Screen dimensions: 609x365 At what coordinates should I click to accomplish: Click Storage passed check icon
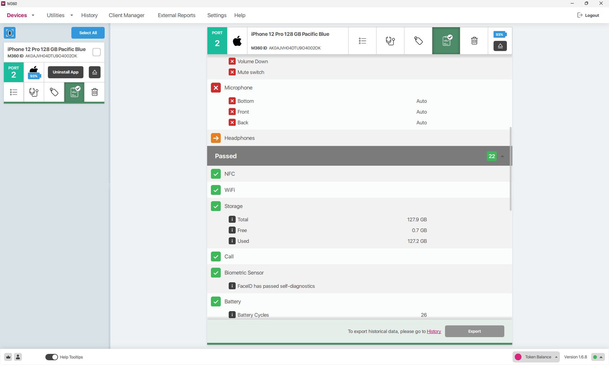pyautogui.click(x=216, y=206)
